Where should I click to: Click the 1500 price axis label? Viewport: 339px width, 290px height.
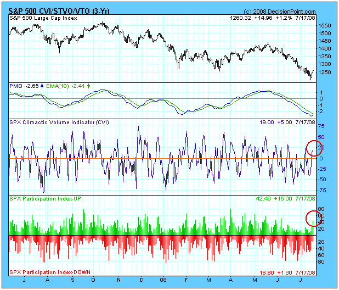[325, 34]
